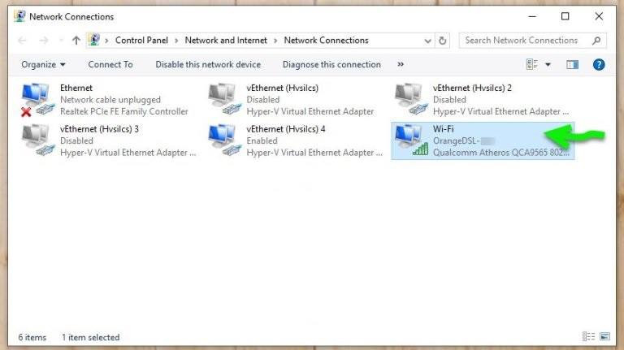The width and height of the screenshot is (624, 350).
Task: Close the Network Connections window
Action: coord(599,16)
